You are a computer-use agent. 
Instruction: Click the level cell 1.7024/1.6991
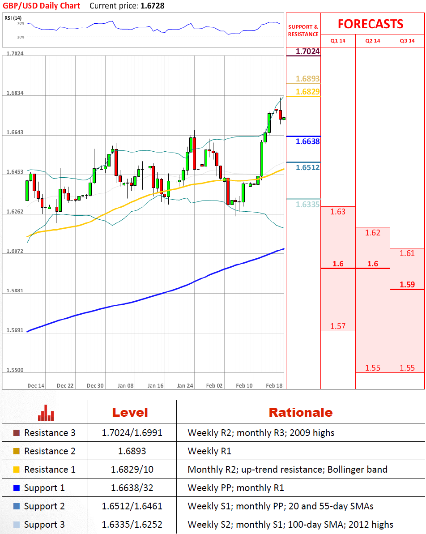[x=132, y=433]
